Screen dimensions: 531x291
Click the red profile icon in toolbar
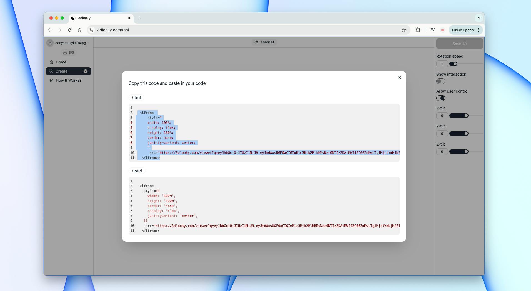click(x=443, y=30)
